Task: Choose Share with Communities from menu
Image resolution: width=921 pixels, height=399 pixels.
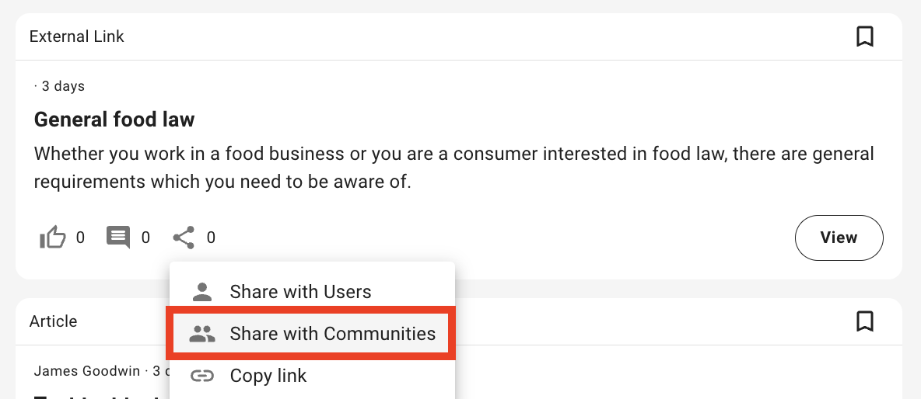Action: click(332, 334)
